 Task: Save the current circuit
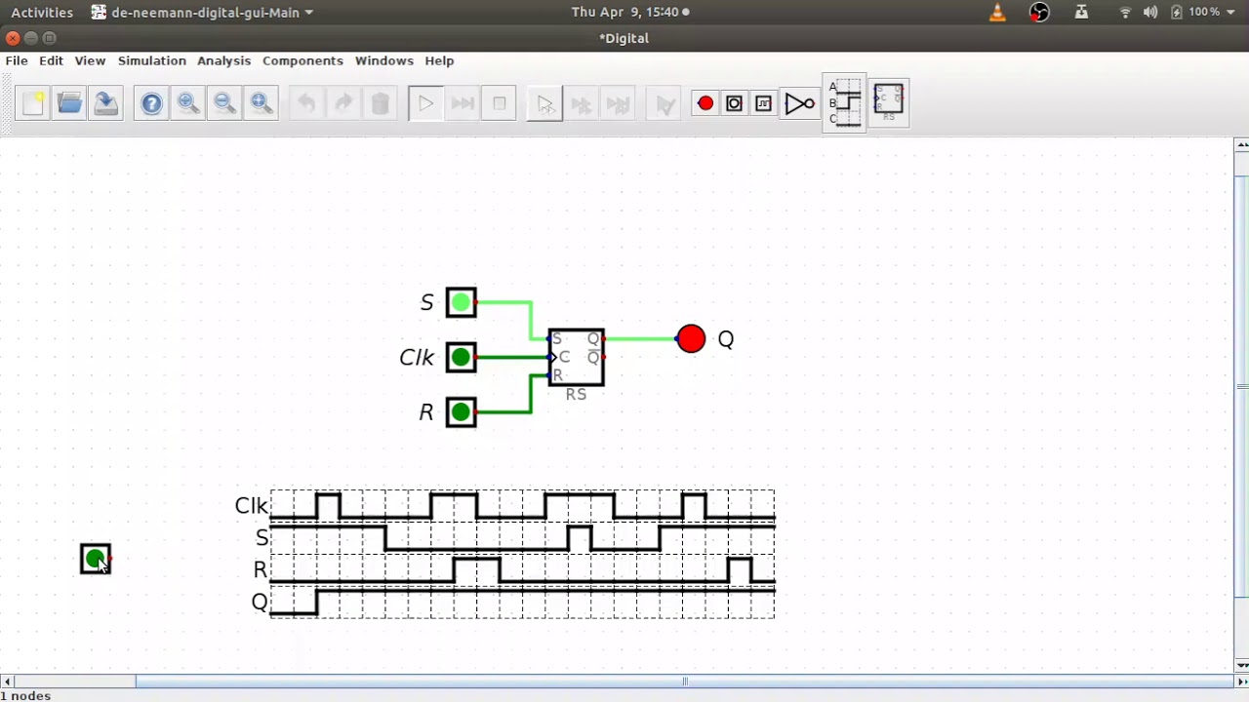pos(105,103)
